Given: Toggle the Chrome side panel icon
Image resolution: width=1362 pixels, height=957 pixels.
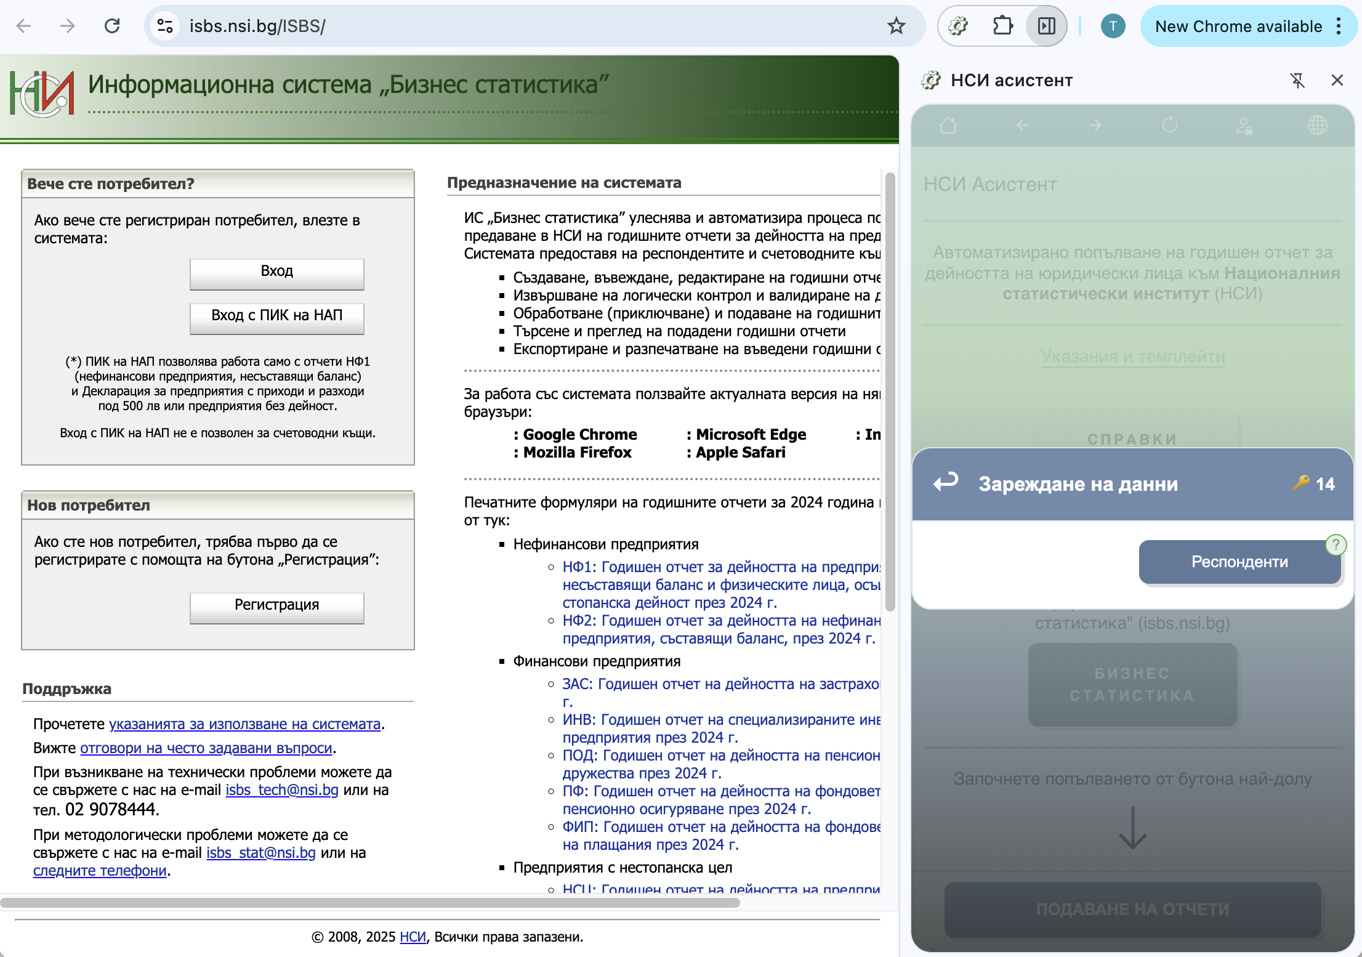Looking at the screenshot, I should coord(1046,26).
